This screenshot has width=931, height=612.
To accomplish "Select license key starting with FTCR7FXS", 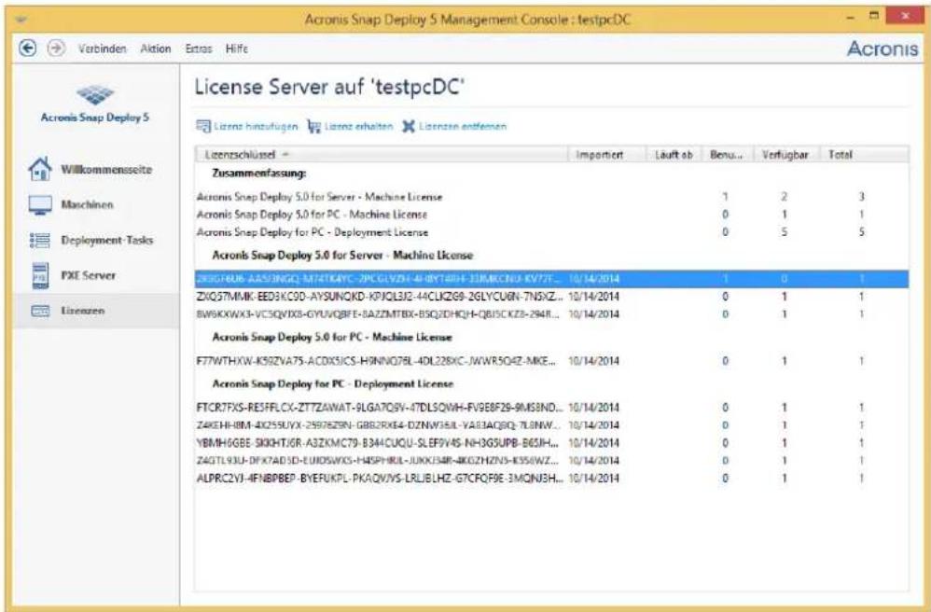I will (551, 408).
